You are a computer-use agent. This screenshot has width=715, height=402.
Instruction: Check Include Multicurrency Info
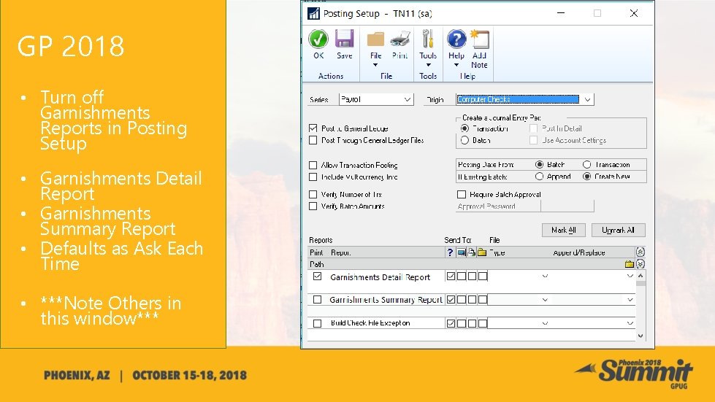click(x=313, y=177)
